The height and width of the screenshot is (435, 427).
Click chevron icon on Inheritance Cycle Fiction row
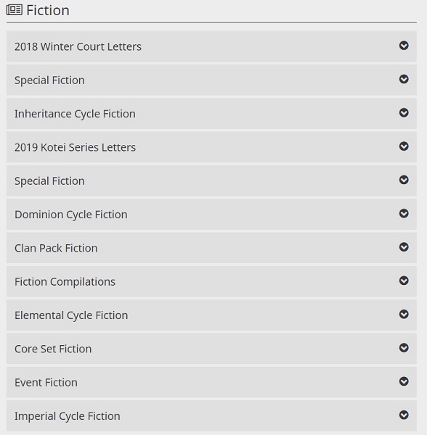tap(404, 112)
